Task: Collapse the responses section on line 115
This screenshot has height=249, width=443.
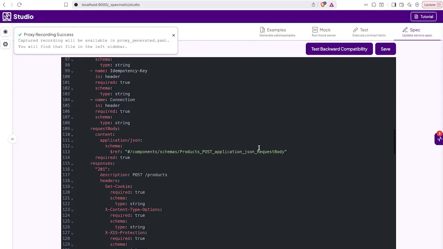Action: 72,164
